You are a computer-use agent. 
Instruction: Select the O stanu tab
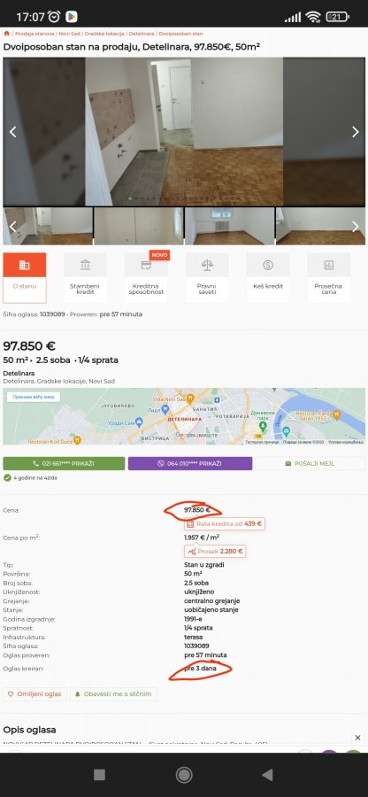tap(25, 277)
